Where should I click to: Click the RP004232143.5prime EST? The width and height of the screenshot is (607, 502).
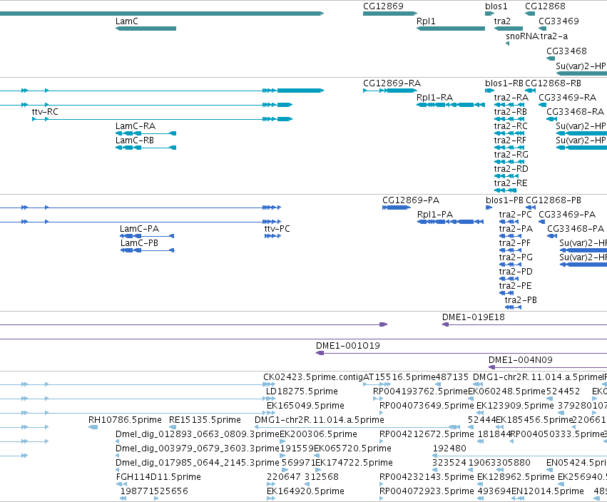click(x=382, y=484)
